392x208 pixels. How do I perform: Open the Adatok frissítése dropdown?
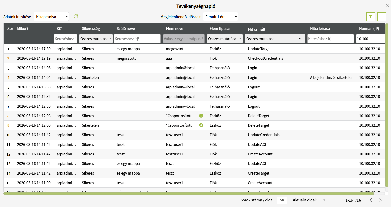51,17
